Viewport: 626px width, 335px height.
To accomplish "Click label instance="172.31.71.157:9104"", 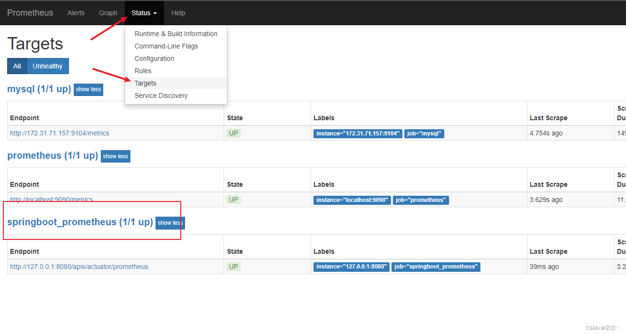I will [358, 134].
